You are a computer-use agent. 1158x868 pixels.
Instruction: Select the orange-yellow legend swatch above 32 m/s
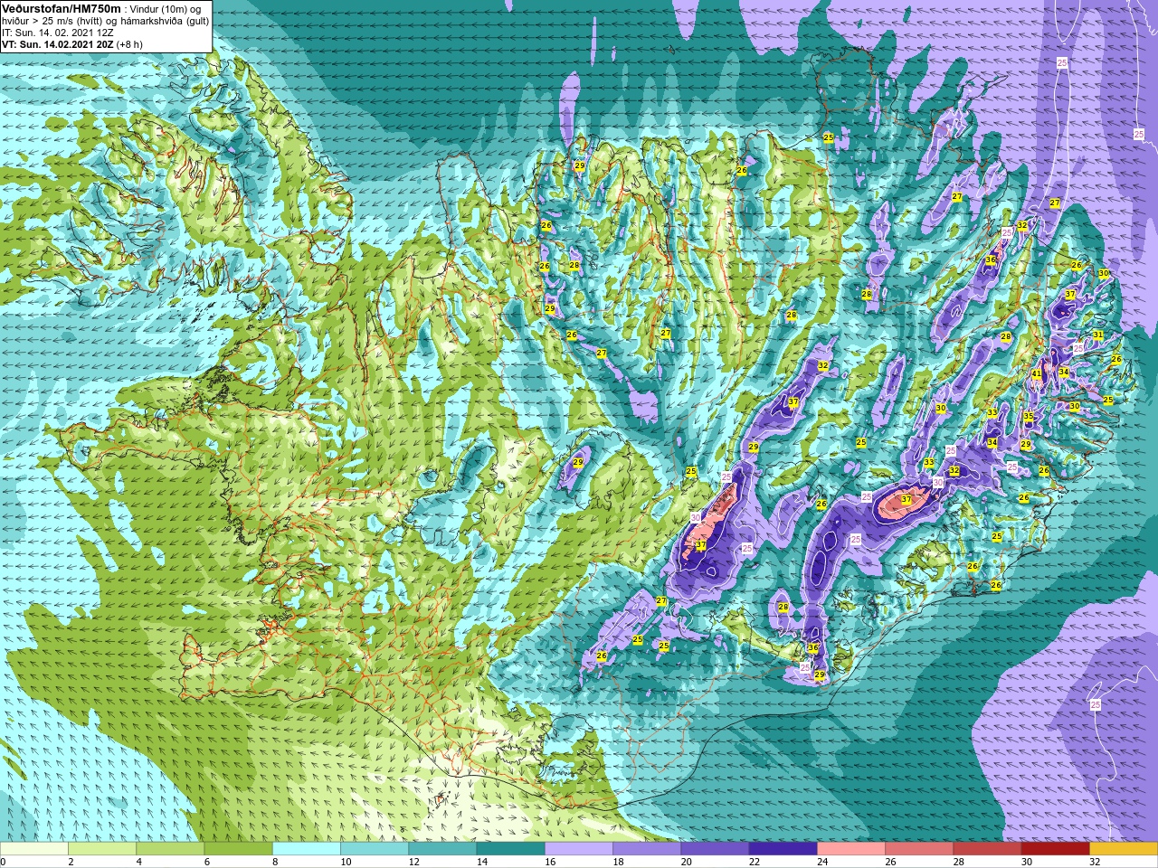[x=1124, y=849]
